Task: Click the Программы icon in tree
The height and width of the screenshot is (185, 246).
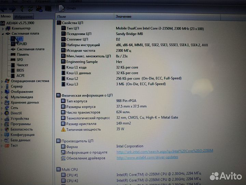Action: coord(7,124)
